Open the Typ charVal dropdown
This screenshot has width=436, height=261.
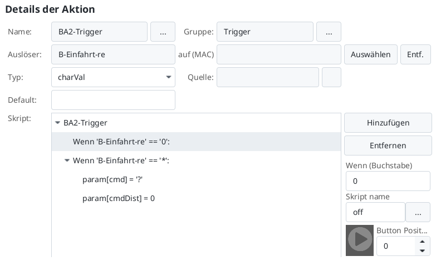pos(113,78)
